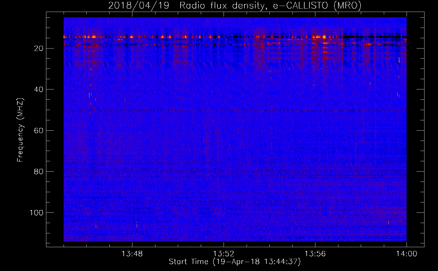438x271 pixels.
Task: Click the plot title "Radio flux density, e-CALLISTO (MRO)"
Action: [270, 5]
